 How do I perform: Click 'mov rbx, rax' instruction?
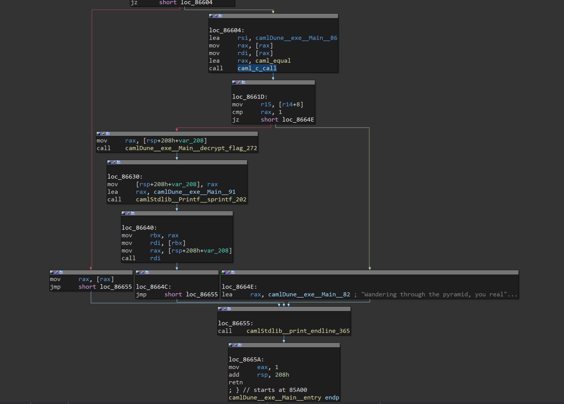(150, 235)
